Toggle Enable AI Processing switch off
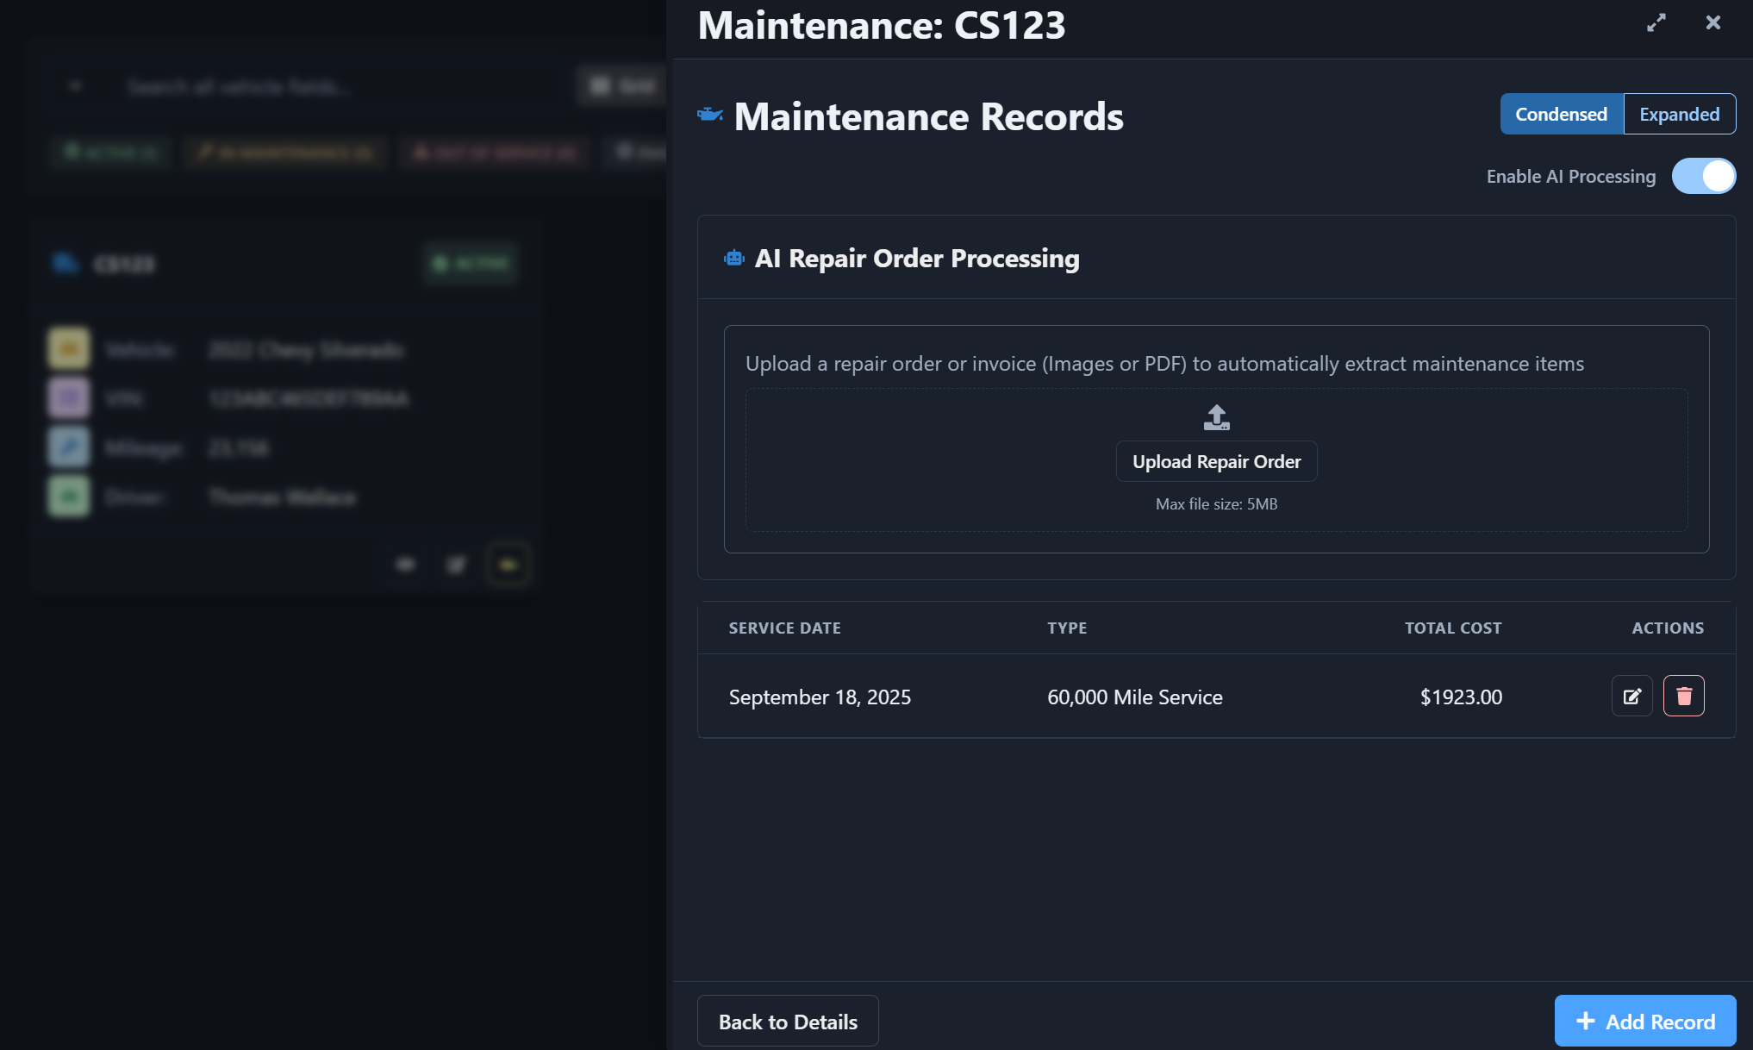1753x1050 pixels. [1703, 176]
